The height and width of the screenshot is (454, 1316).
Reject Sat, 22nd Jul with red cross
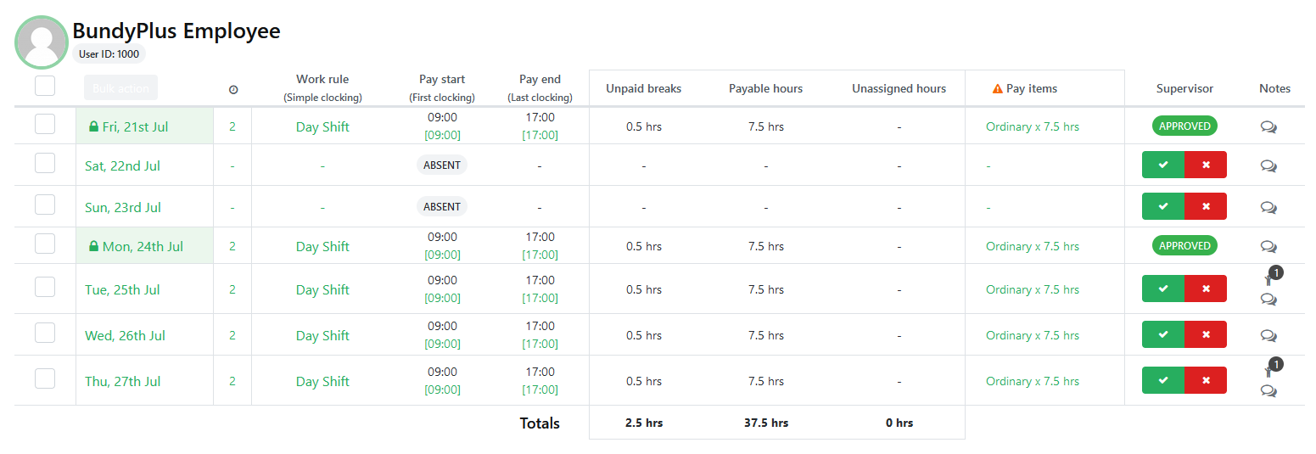[1206, 165]
